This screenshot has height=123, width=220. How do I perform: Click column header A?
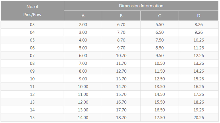coord(83,16)
